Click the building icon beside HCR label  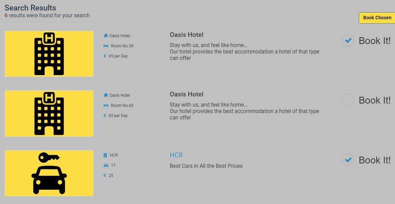point(105,155)
